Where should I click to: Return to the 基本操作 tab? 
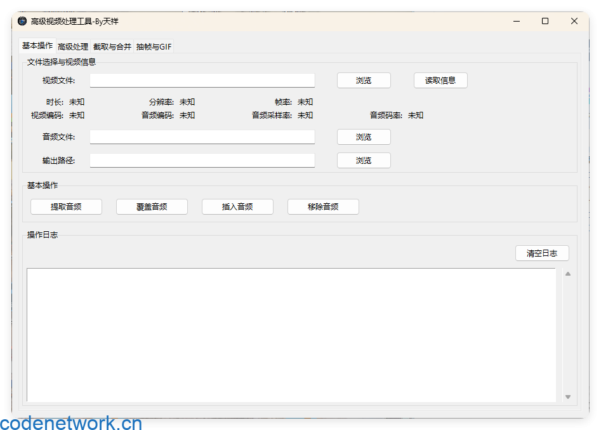tap(36, 46)
